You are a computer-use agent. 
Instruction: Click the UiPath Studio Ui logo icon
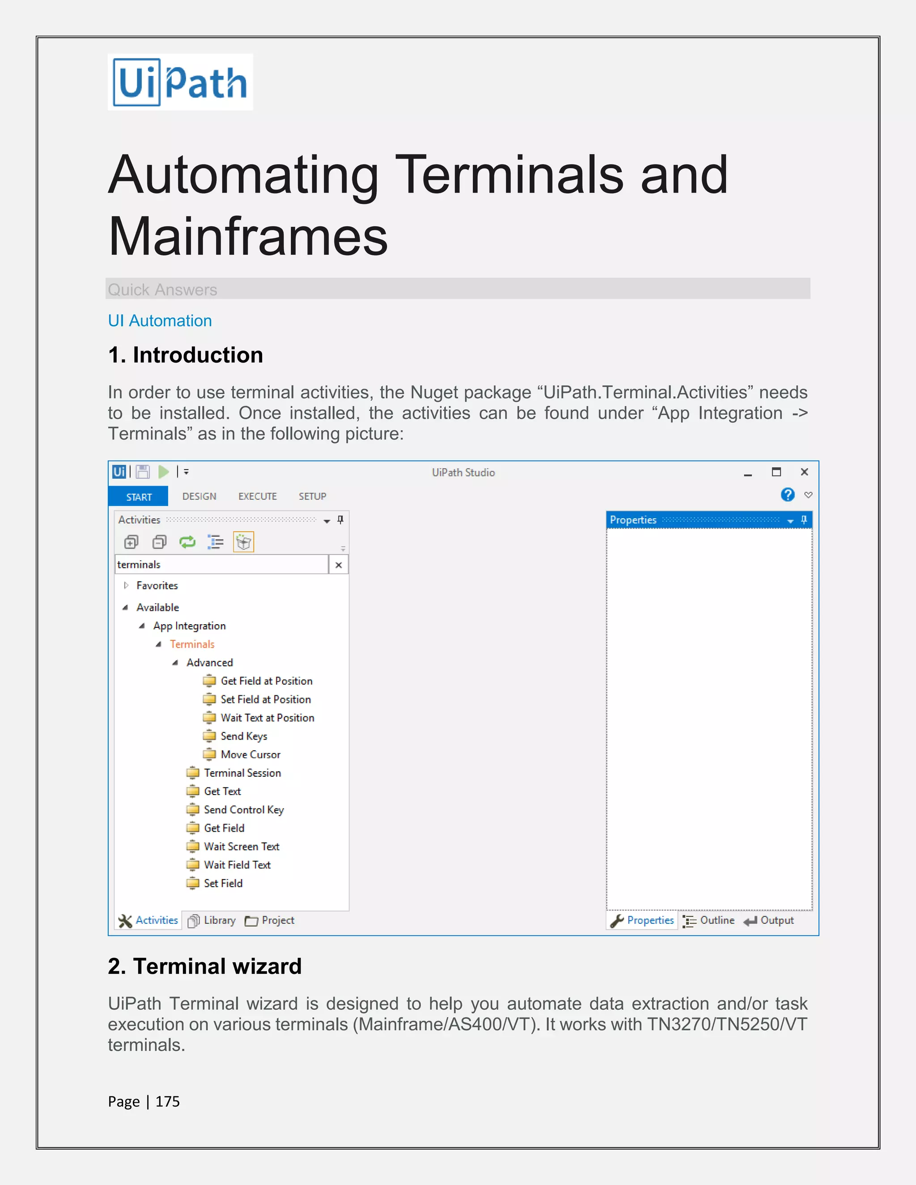pos(119,471)
